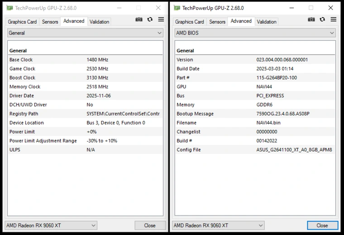This screenshot has height=235, width=344.
Task: Open the GPU selector dropdown in right window
Action: point(218,225)
